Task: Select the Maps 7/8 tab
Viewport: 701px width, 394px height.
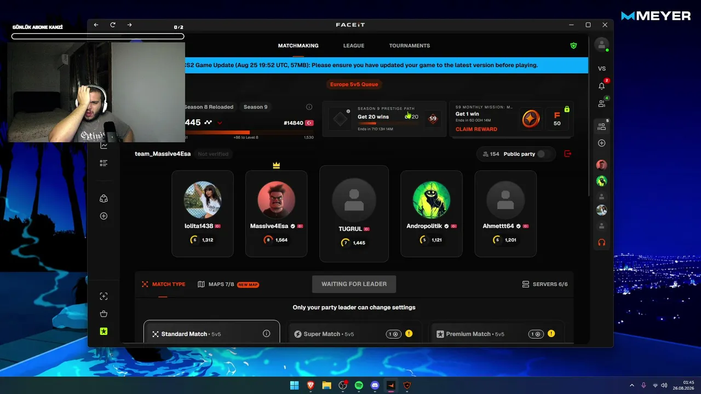Action: tap(228, 284)
